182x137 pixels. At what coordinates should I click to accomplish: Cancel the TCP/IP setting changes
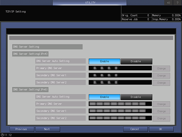tap(136, 129)
